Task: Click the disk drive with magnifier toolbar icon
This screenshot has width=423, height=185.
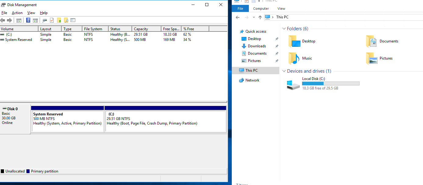Action: 45,20
